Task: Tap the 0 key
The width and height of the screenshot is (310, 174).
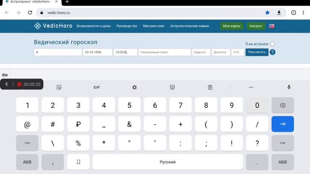Action: tap(257, 105)
